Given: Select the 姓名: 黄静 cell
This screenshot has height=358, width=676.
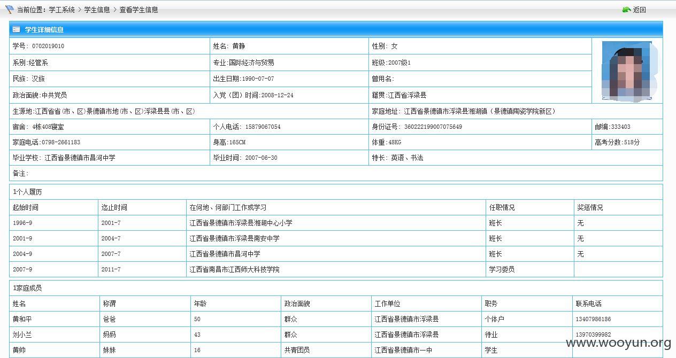Looking at the screenshot, I should click(289, 46).
